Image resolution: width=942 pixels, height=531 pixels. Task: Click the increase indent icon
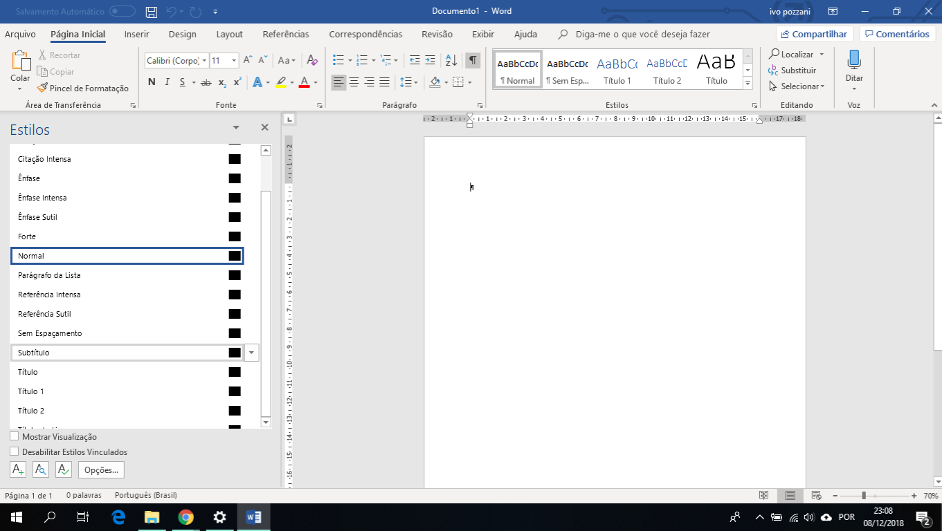tap(430, 60)
